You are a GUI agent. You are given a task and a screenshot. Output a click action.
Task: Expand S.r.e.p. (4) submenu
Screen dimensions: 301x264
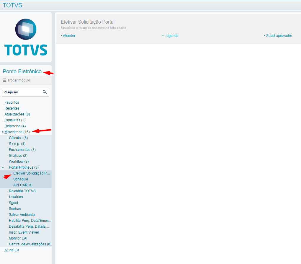17,144
